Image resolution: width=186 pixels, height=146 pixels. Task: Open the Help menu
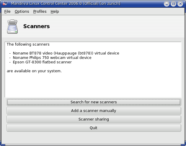point(55,12)
